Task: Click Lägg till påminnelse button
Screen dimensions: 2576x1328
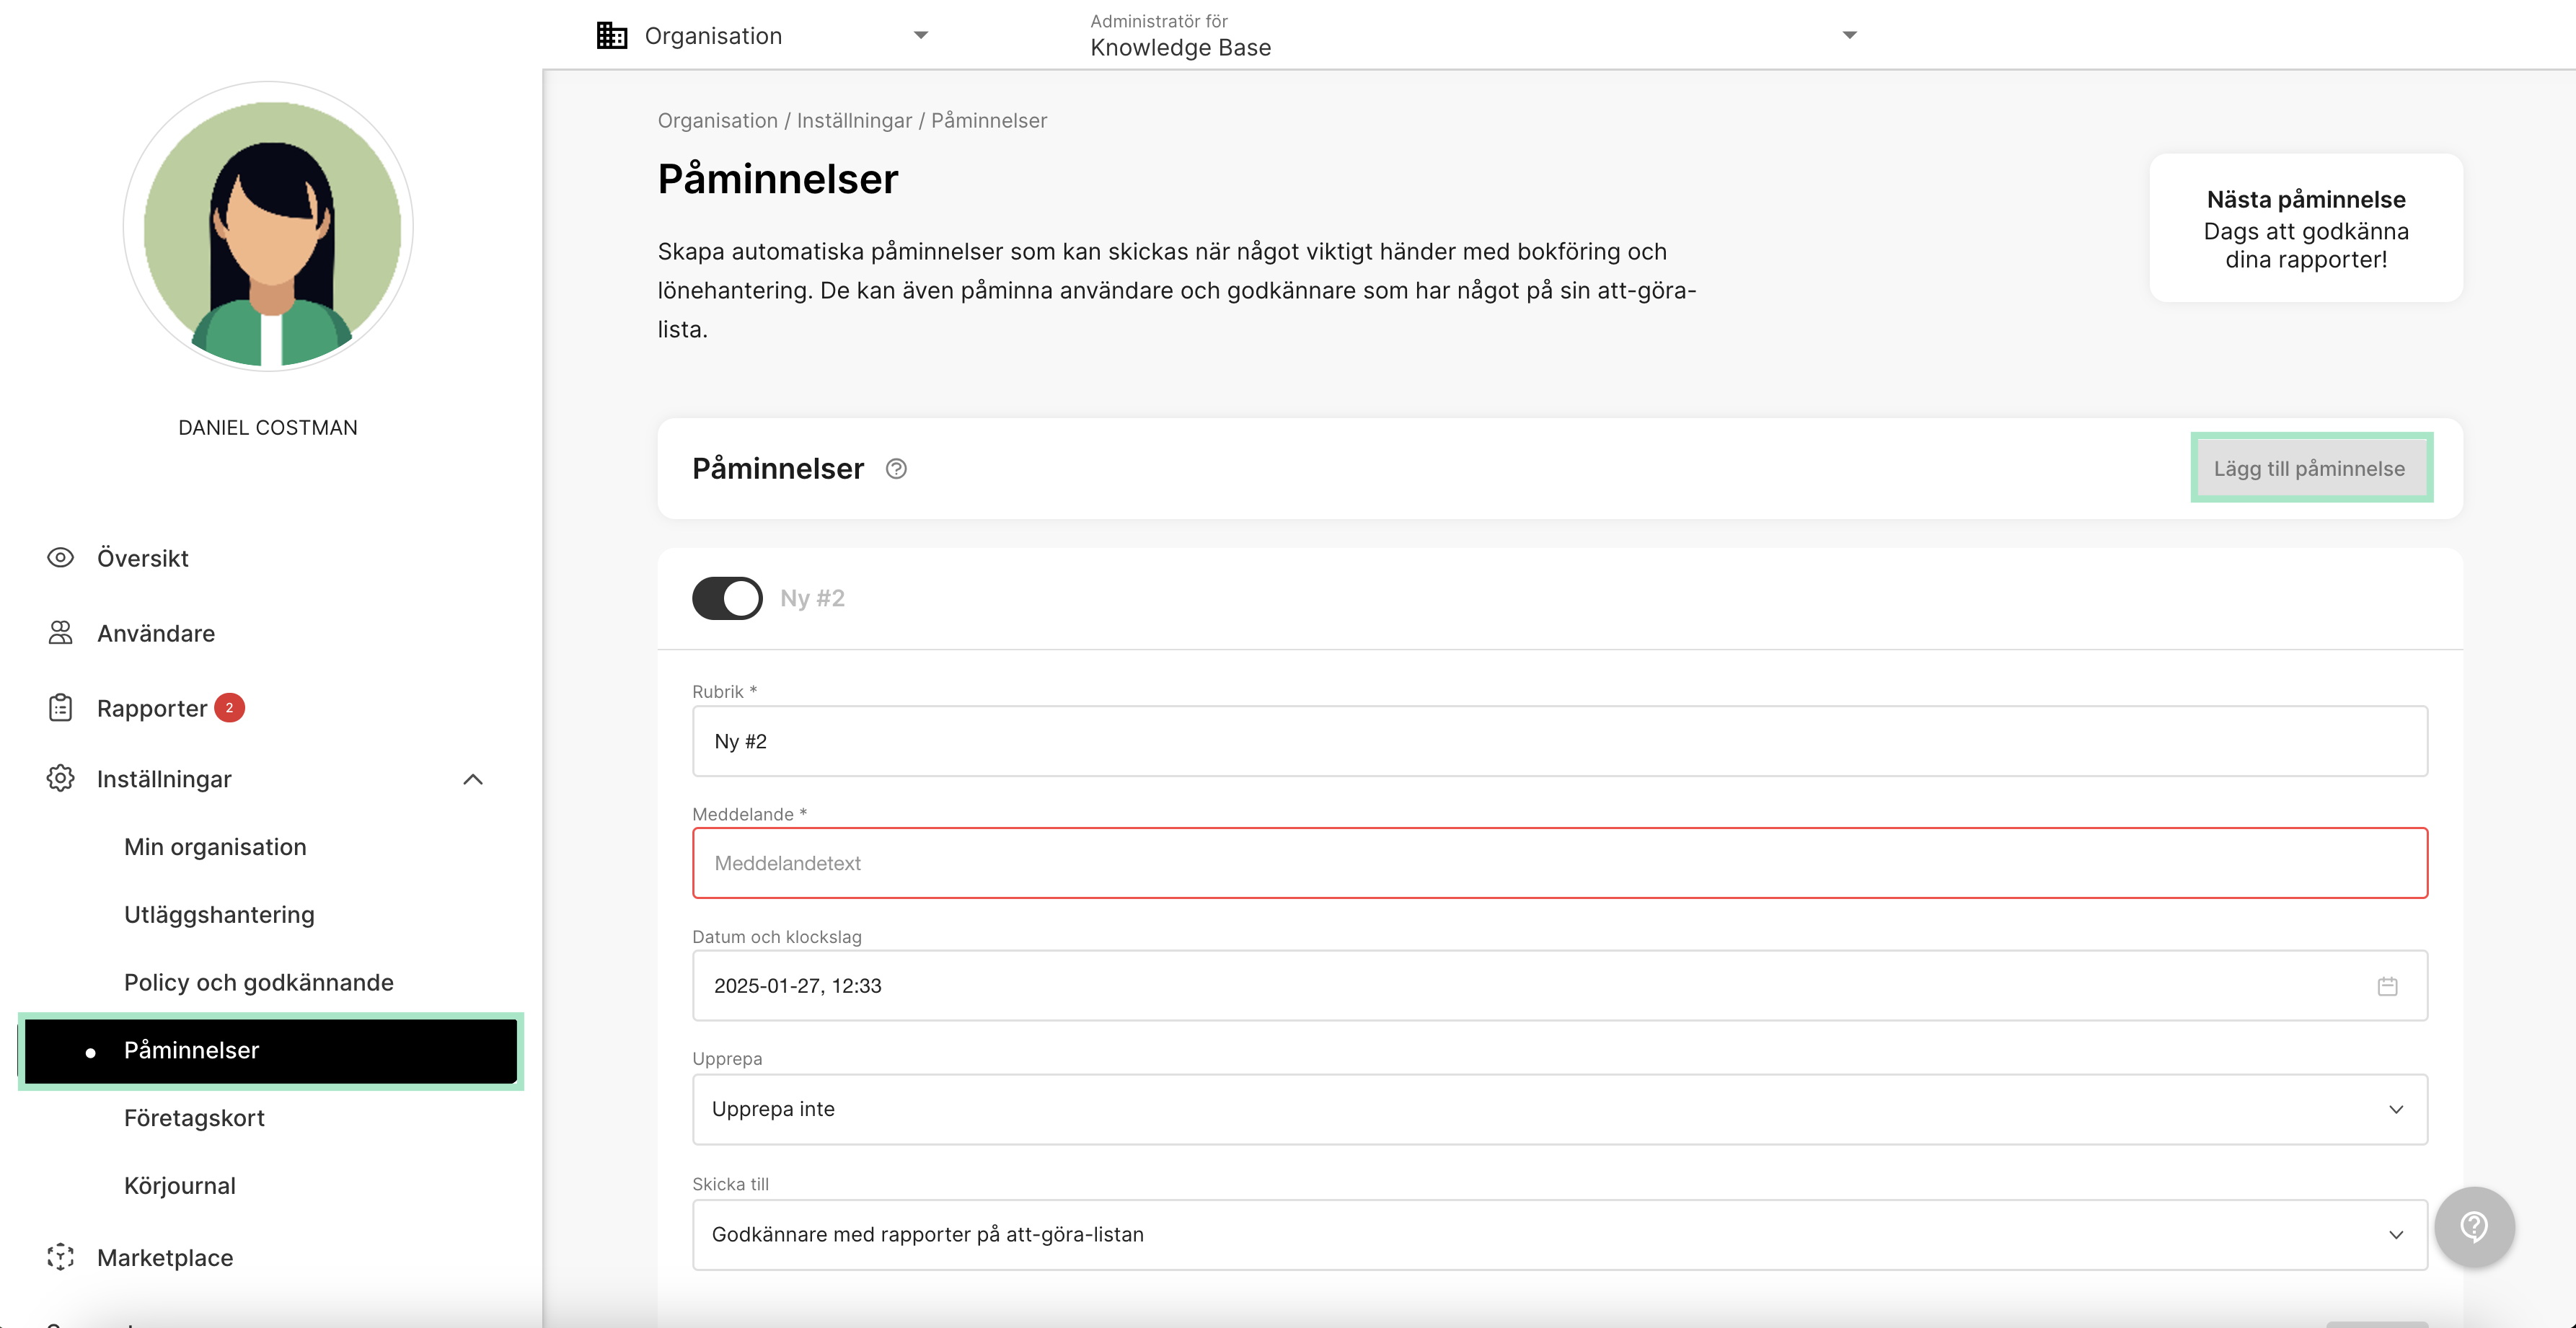Action: [x=2310, y=468]
